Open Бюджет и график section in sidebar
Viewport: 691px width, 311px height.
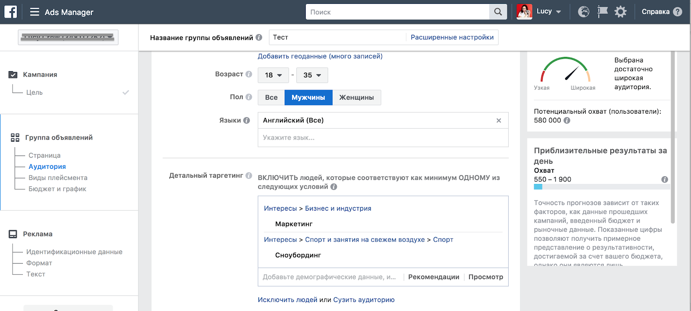click(x=57, y=189)
